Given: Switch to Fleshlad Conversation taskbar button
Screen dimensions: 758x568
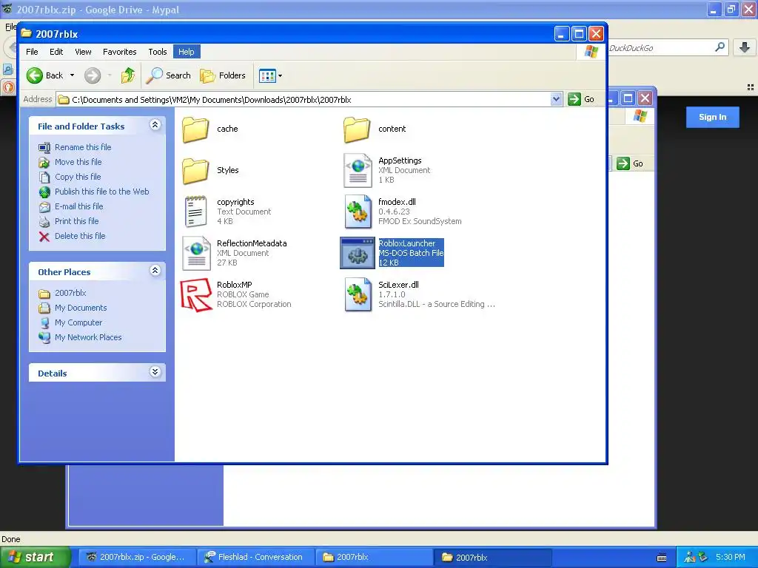Looking at the screenshot, I should (x=255, y=557).
